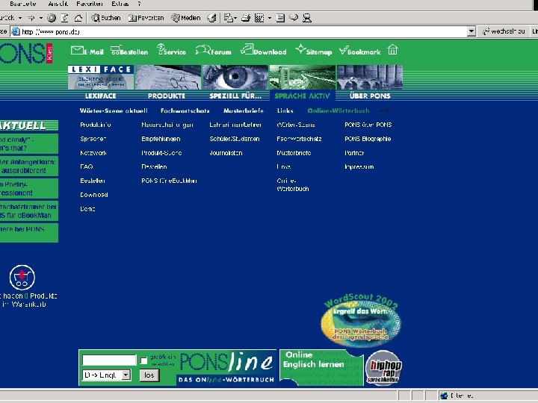
Task: Open Wörter-Szene aktuell sub-navigation link
Action: (x=114, y=110)
